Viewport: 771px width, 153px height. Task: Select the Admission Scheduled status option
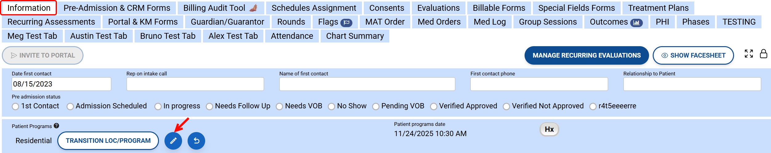point(70,107)
